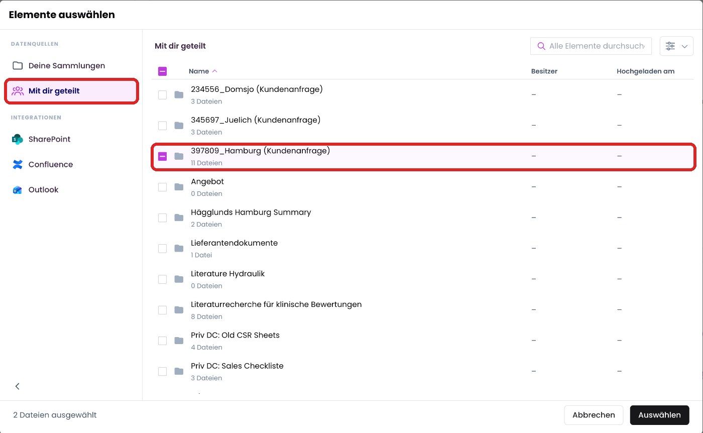
Task: Check the Hägglunds Hamburg Summary checkbox
Action: (162, 218)
